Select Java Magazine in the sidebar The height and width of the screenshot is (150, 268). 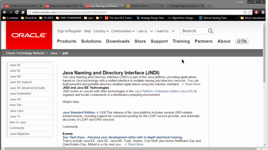point(30,134)
